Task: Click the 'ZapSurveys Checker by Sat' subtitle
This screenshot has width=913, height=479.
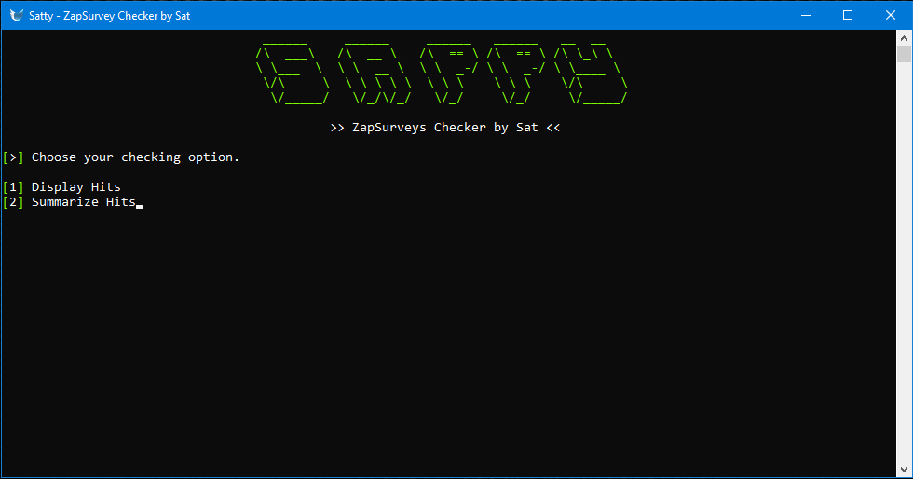Action: (445, 128)
